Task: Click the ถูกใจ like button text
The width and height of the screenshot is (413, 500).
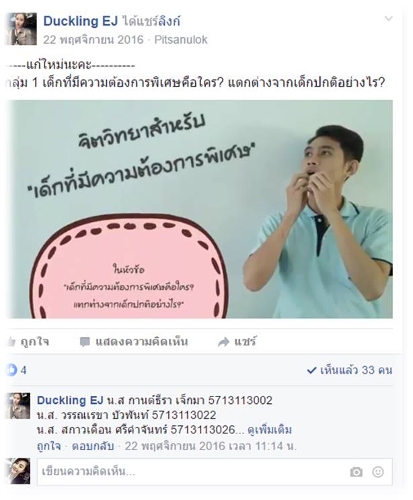Action: [34, 342]
